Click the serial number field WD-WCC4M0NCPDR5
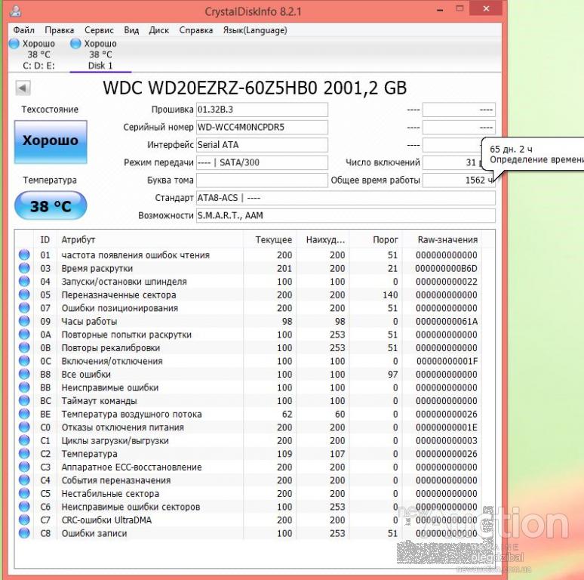584x580 pixels. click(x=262, y=127)
